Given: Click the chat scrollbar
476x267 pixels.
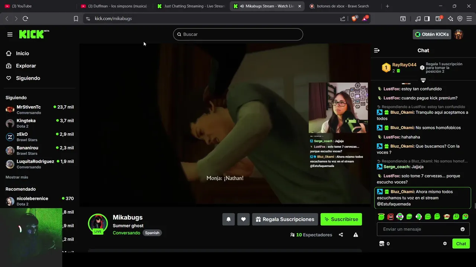Looking at the screenshot, I should coord(475,206).
